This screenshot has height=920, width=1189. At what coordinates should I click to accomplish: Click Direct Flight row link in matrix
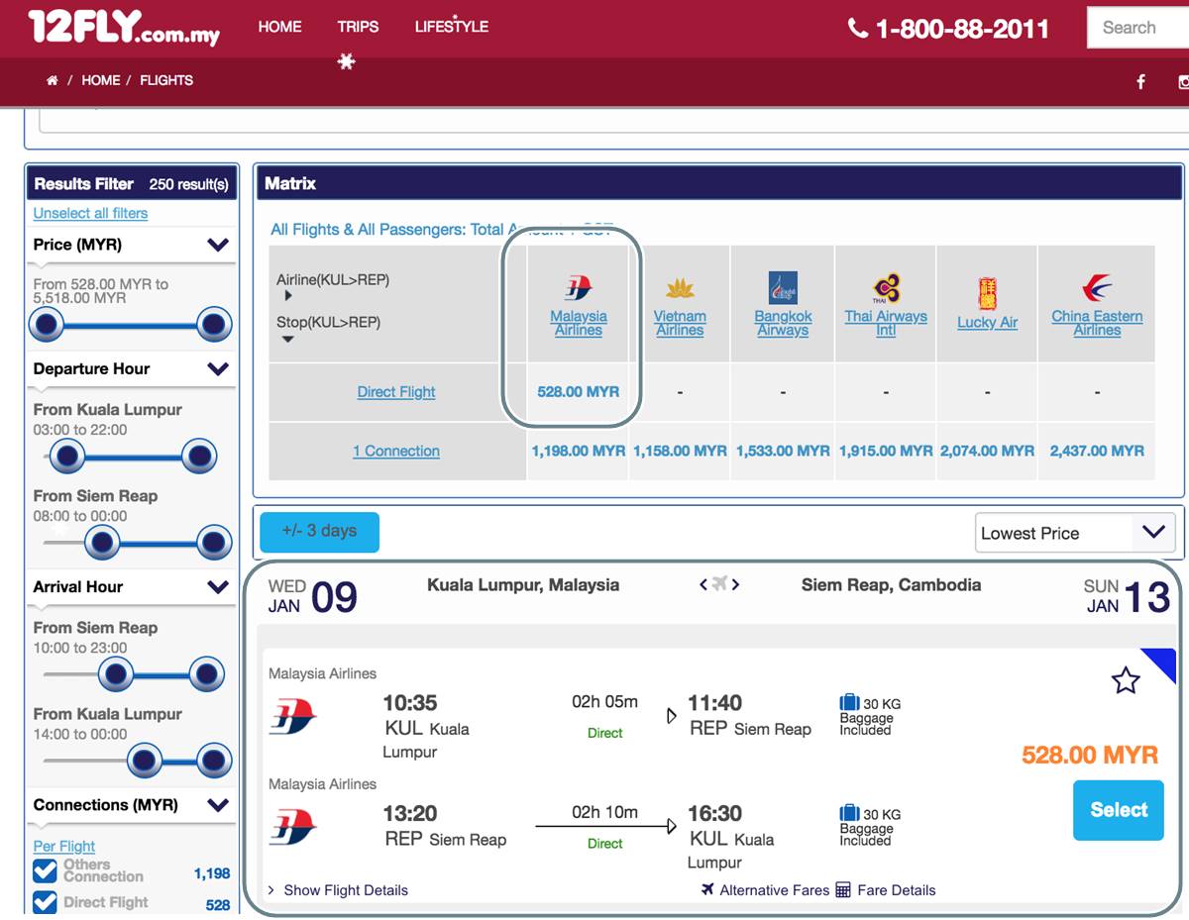(396, 392)
